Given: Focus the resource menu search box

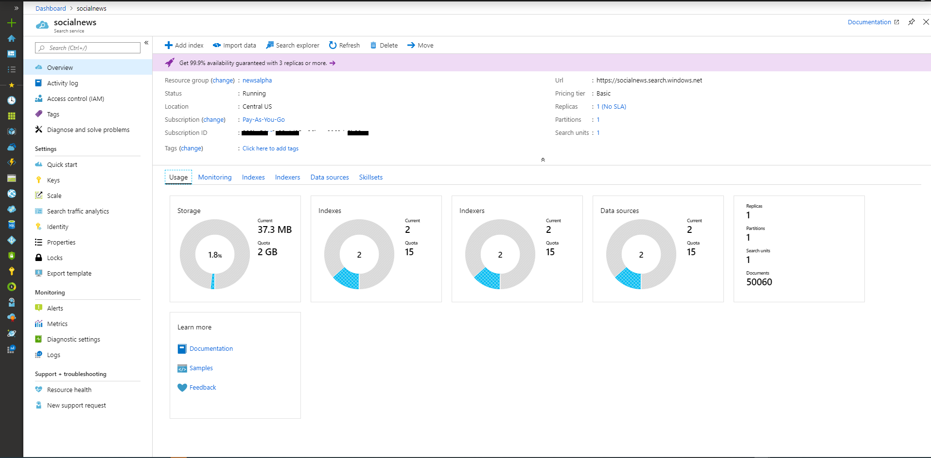Looking at the screenshot, I should [88, 48].
